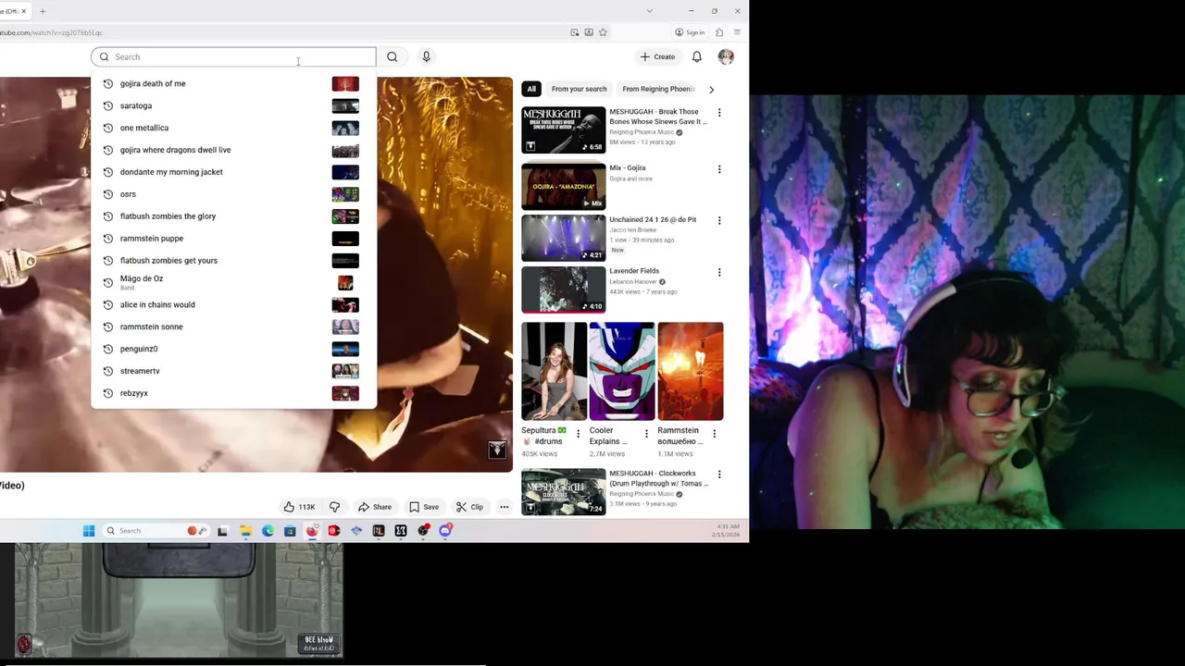Screen dimensions: 1185x666
Task: Choose the 'saratoga' search suggestion
Action: coord(233,105)
